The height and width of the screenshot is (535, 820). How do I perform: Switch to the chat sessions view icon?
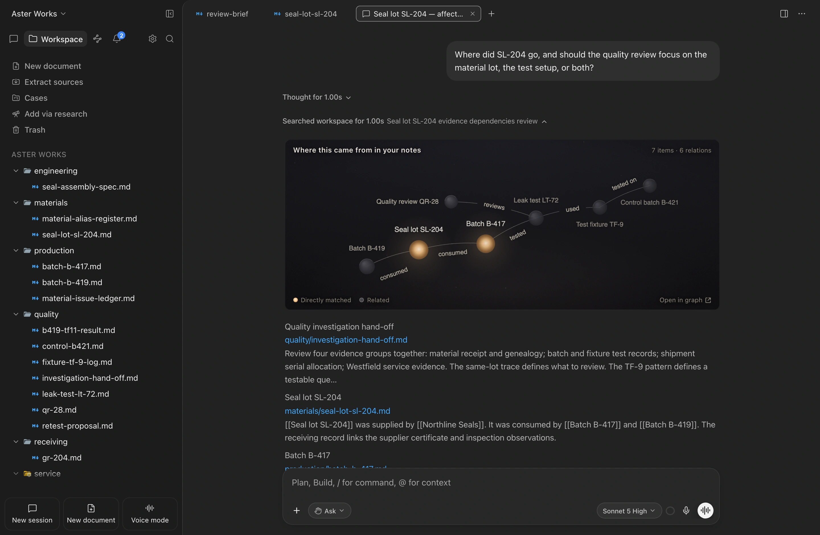coord(13,38)
